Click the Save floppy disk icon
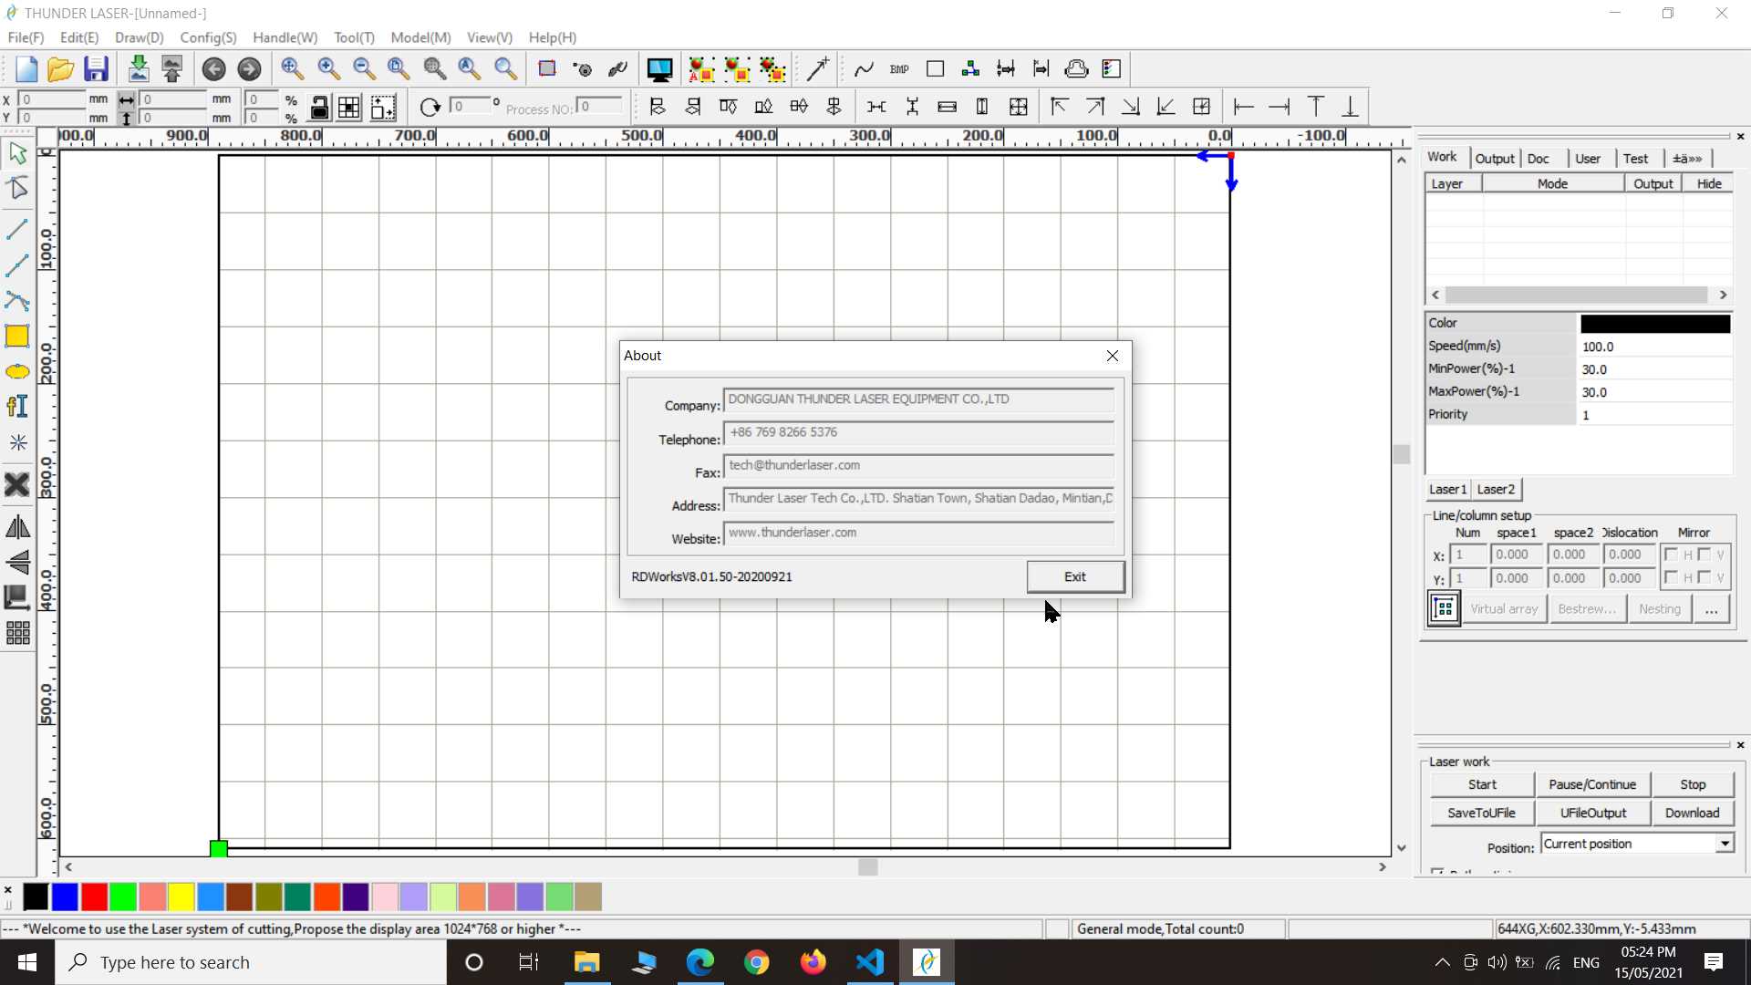The height and width of the screenshot is (985, 1751). point(96,69)
